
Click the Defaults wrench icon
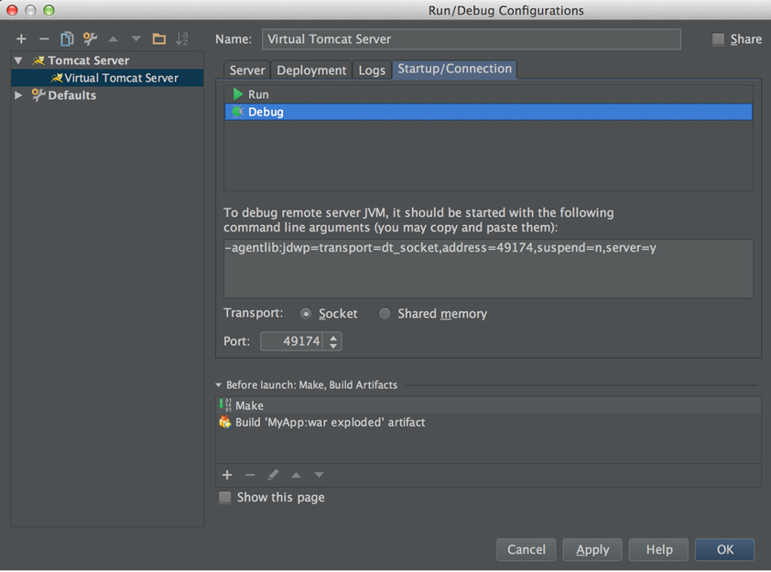38,95
